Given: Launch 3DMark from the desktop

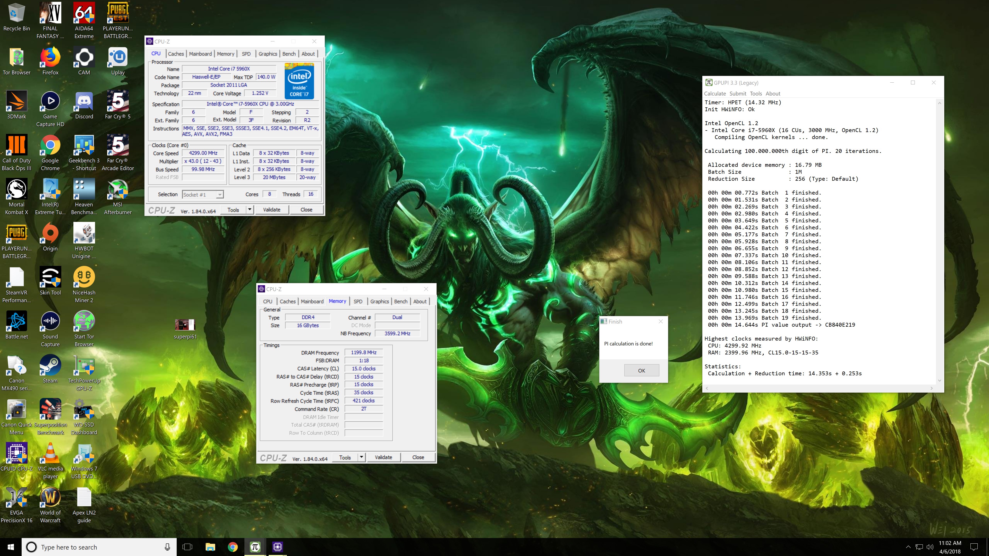Looking at the screenshot, I should (16, 105).
